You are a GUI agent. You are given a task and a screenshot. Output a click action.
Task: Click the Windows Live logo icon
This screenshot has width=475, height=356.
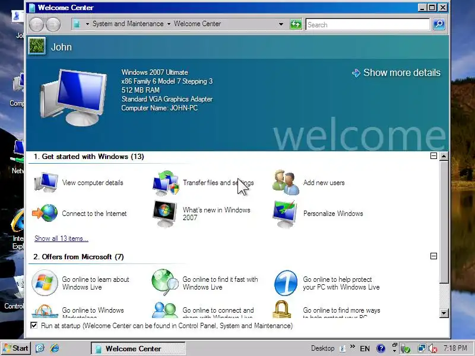tap(45, 283)
